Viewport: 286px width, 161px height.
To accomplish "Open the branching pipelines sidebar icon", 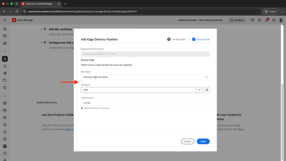I will coord(5,73).
